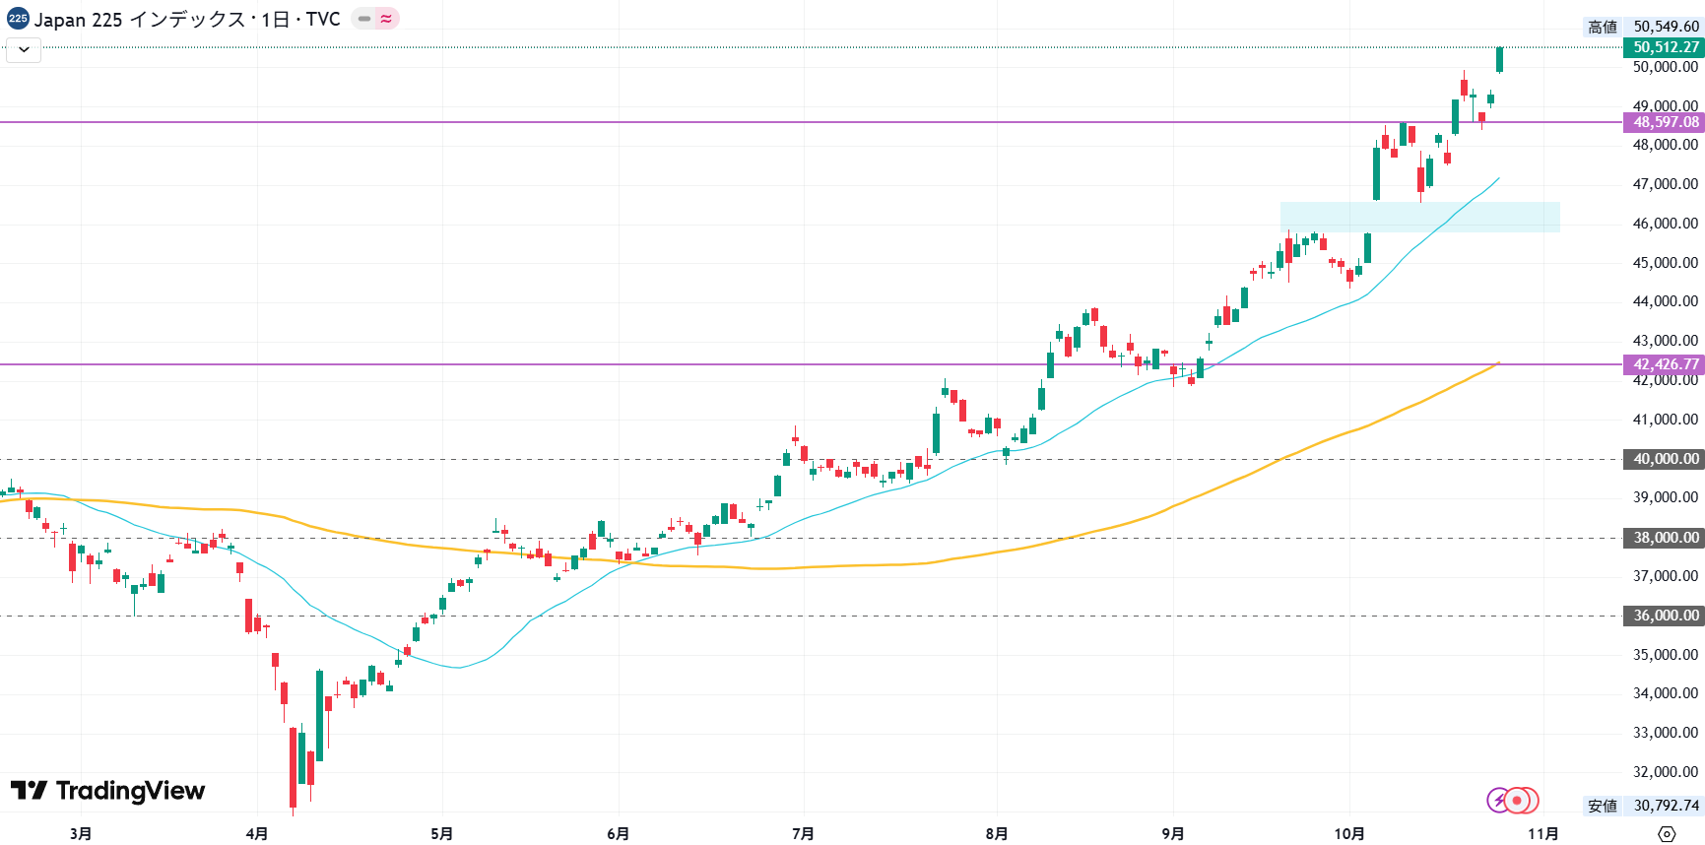1705x845 pixels.
Task: Click the 4月 label on time axis
Action: click(x=256, y=834)
